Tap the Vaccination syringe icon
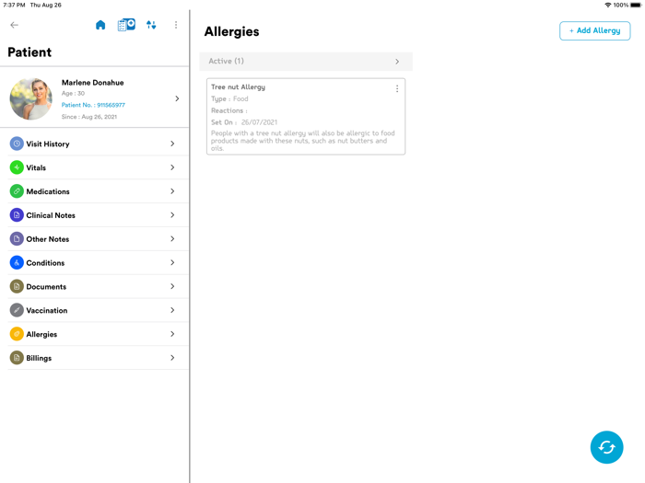The height and width of the screenshot is (483, 645). pos(17,310)
